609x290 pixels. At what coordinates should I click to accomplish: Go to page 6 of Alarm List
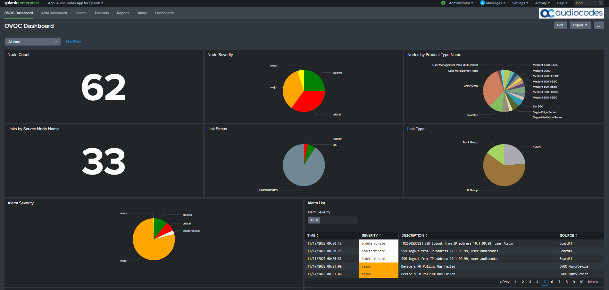pyautogui.click(x=552, y=282)
